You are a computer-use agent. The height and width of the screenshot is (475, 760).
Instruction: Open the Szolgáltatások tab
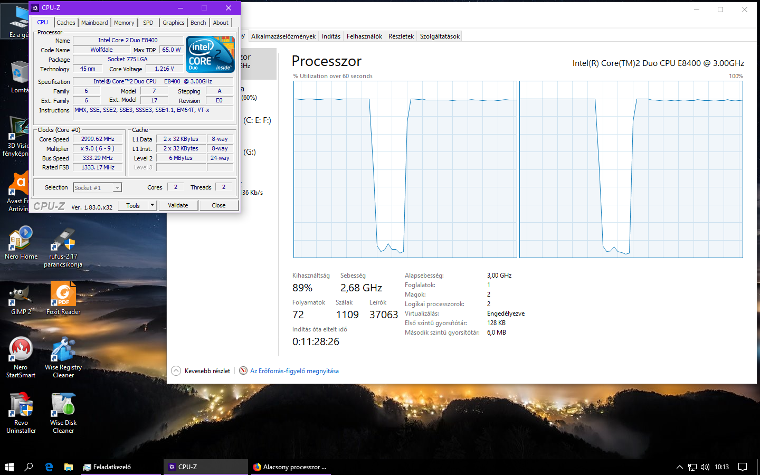point(440,36)
